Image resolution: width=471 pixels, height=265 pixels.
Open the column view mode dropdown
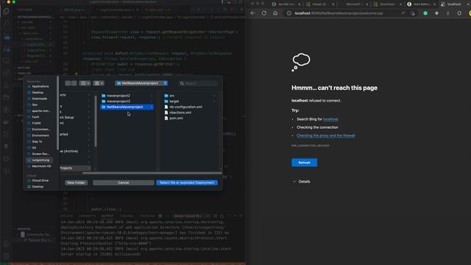pyautogui.click(x=85, y=83)
